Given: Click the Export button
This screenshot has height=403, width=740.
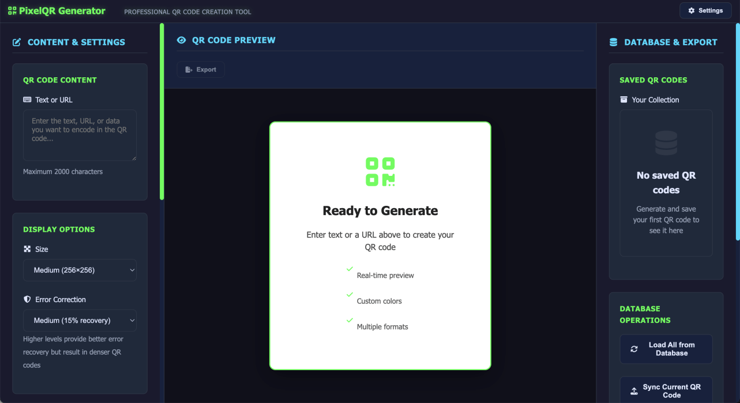Looking at the screenshot, I should 201,70.
